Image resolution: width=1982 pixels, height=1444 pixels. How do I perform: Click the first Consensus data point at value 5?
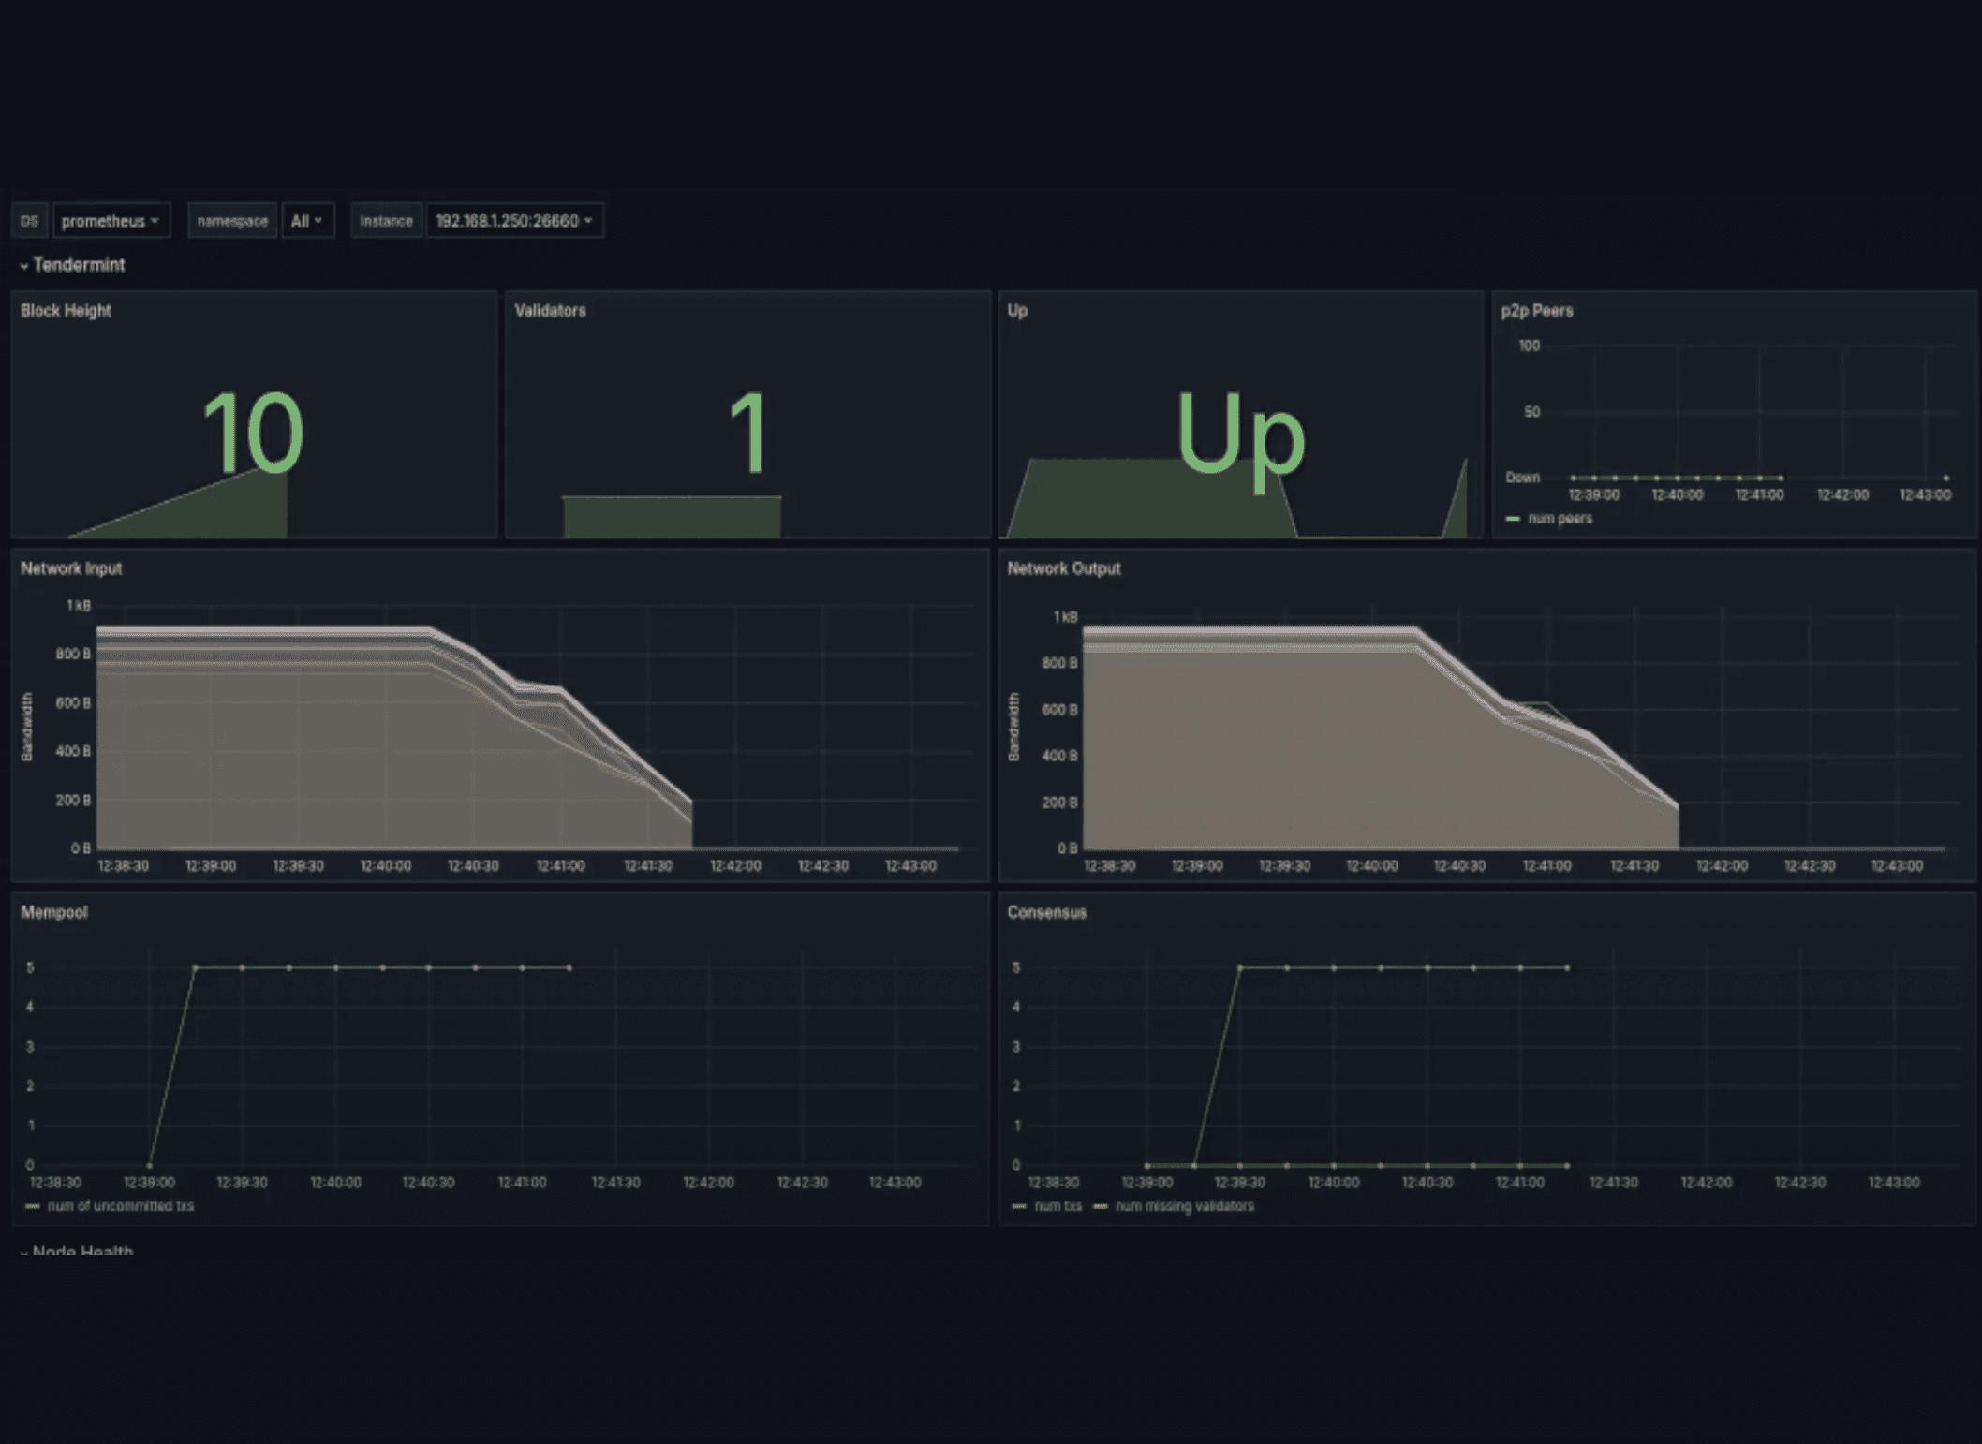point(1240,967)
